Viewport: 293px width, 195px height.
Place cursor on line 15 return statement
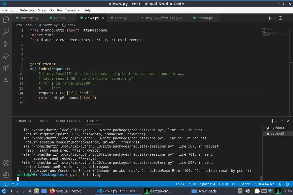tap(67, 98)
